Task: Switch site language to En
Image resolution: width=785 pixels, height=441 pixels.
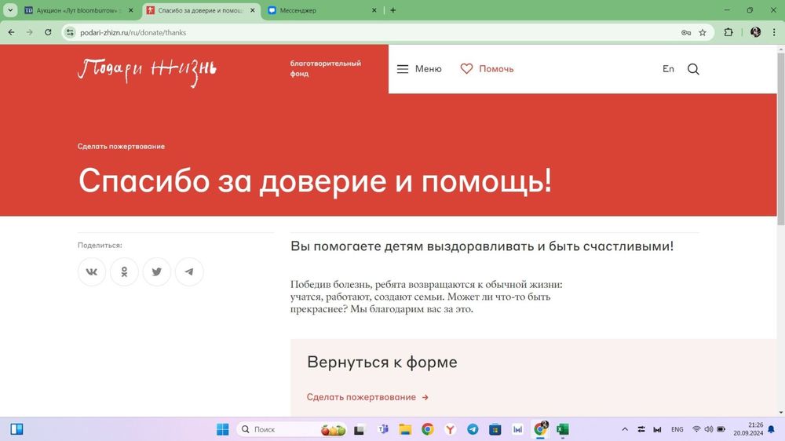Action: [x=668, y=69]
